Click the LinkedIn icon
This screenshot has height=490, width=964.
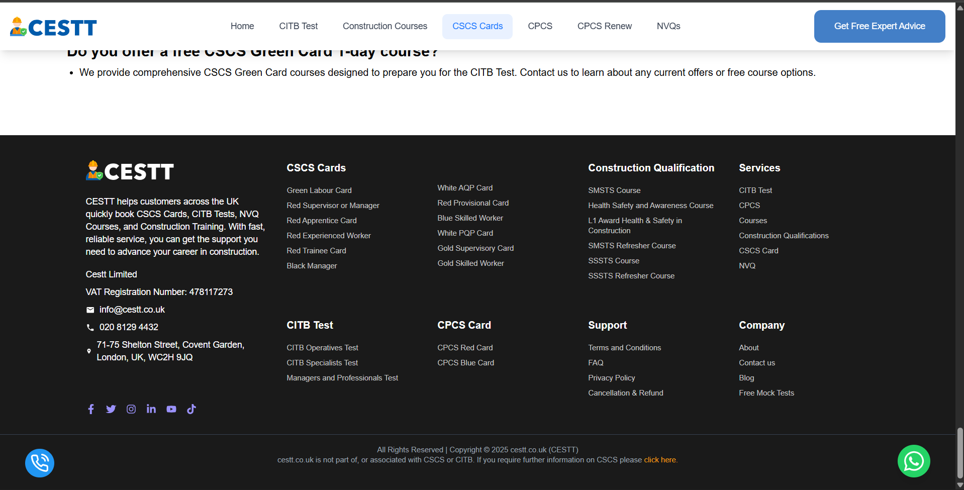[x=151, y=409]
